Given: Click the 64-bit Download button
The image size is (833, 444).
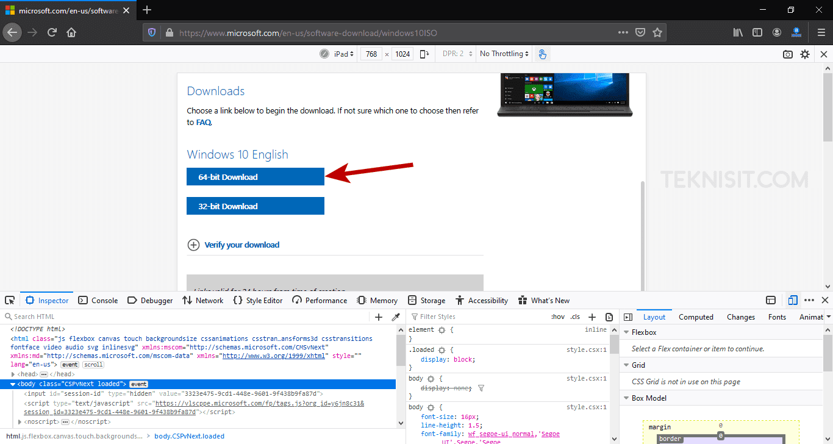Looking at the screenshot, I should coord(256,177).
